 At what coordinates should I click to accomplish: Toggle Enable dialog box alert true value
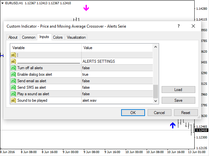pyautogui.click(x=117, y=74)
